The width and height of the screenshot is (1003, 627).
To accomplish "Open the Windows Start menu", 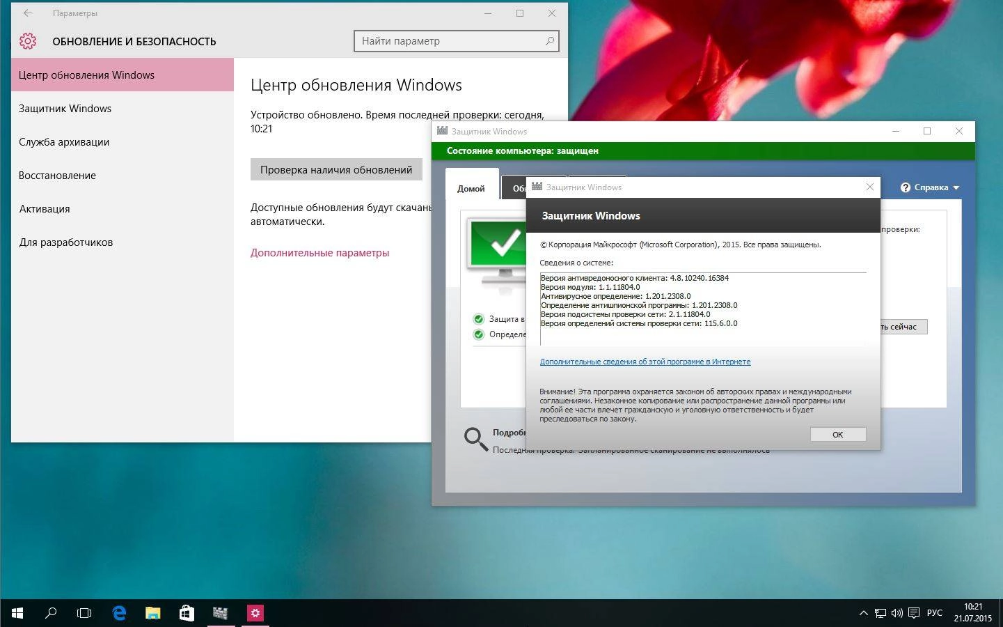I will 17,613.
